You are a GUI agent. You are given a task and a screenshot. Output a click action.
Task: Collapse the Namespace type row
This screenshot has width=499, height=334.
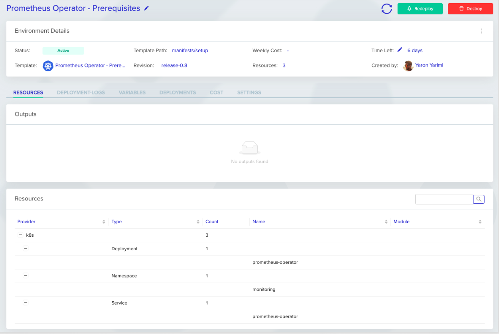[26, 275]
